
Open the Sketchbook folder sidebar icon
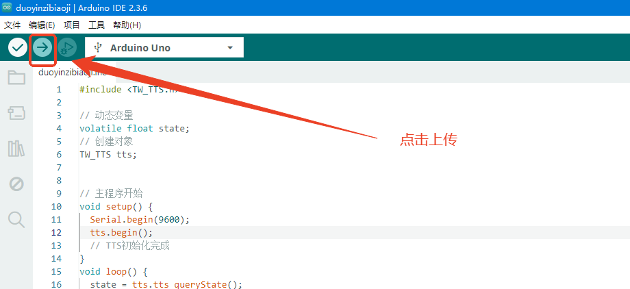point(16,77)
